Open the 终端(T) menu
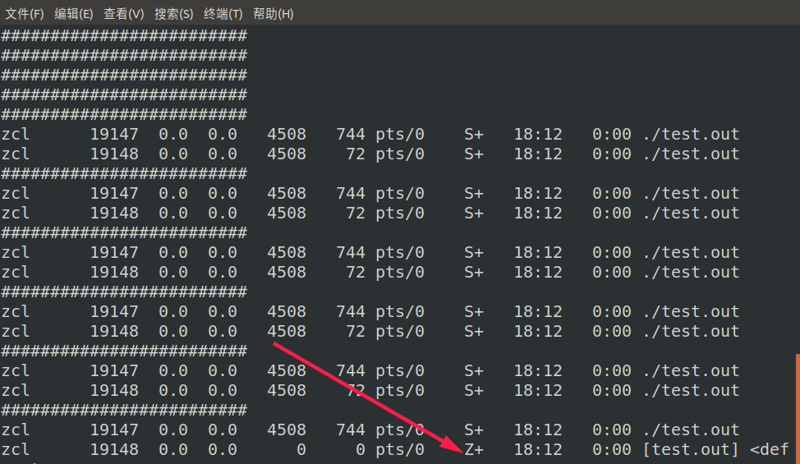Screen dimensions: 800x464 223,14
